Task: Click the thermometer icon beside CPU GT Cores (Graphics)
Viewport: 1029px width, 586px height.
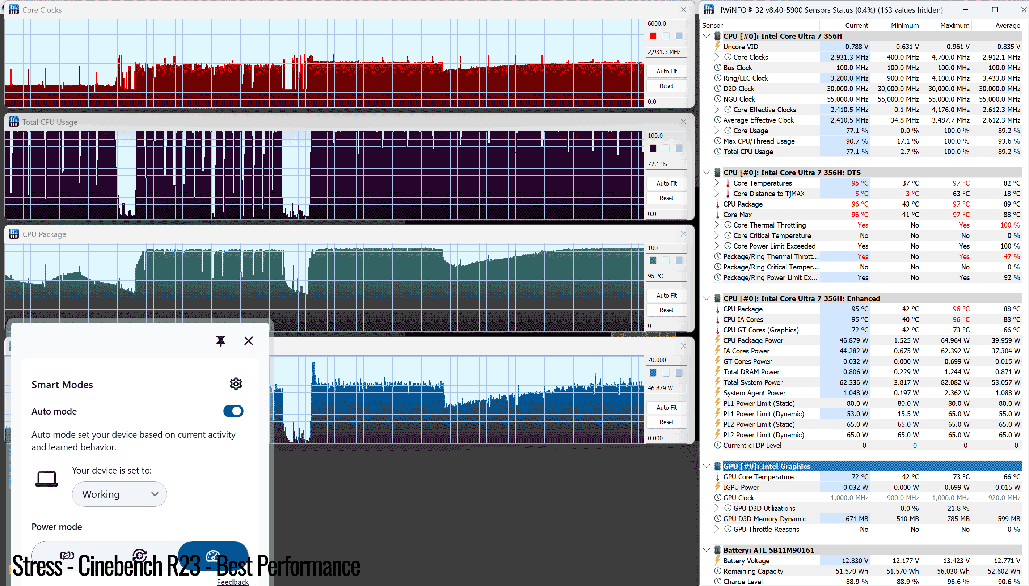Action: 717,330
